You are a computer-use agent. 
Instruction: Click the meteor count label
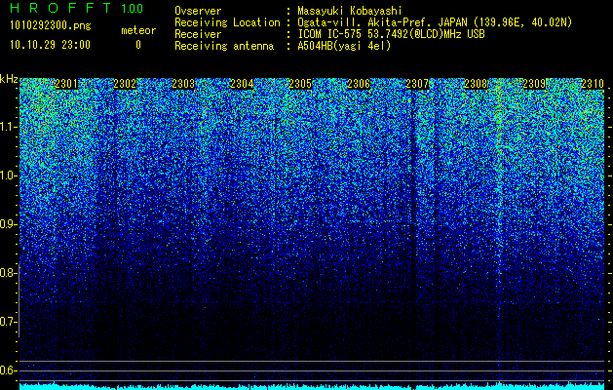(x=138, y=30)
